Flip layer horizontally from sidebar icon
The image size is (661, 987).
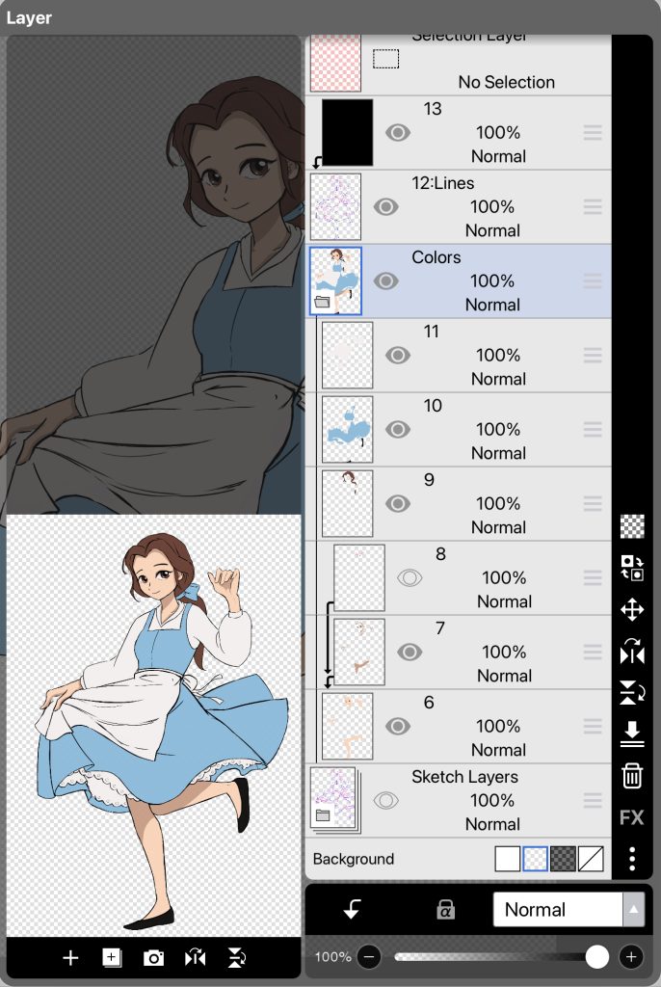[x=632, y=652]
